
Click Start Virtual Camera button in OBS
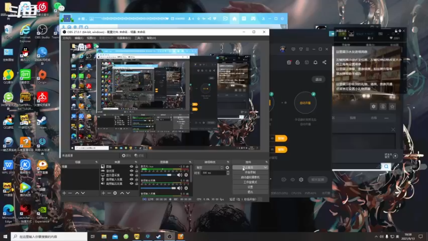[x=250, y=177]
